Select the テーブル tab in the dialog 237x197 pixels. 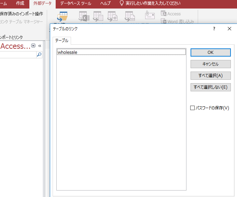62,41
